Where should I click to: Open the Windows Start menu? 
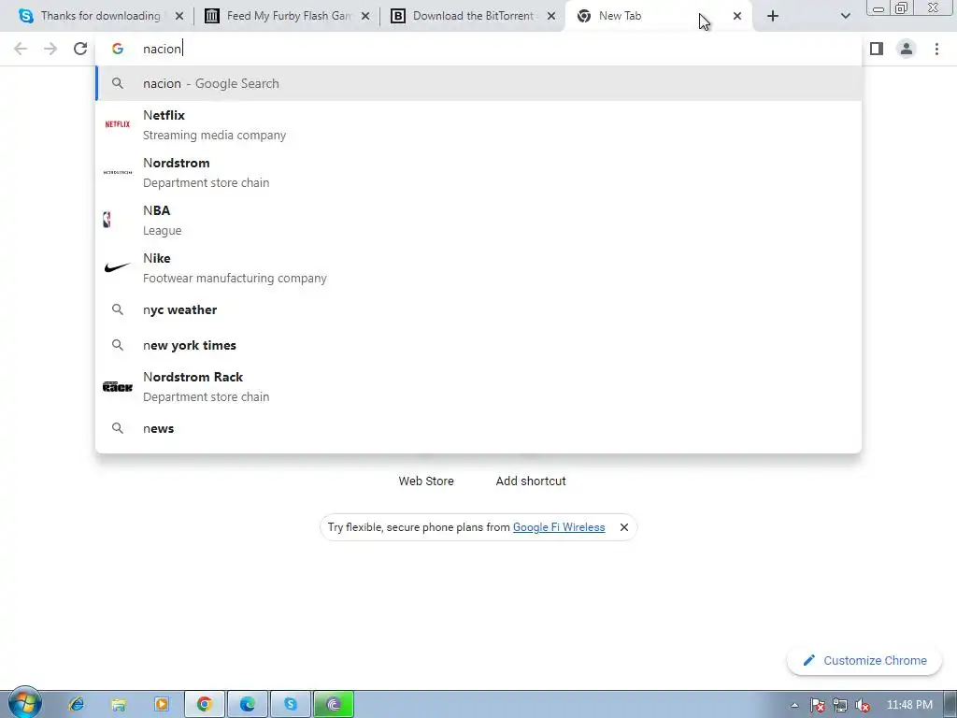(x=24, y=702)
